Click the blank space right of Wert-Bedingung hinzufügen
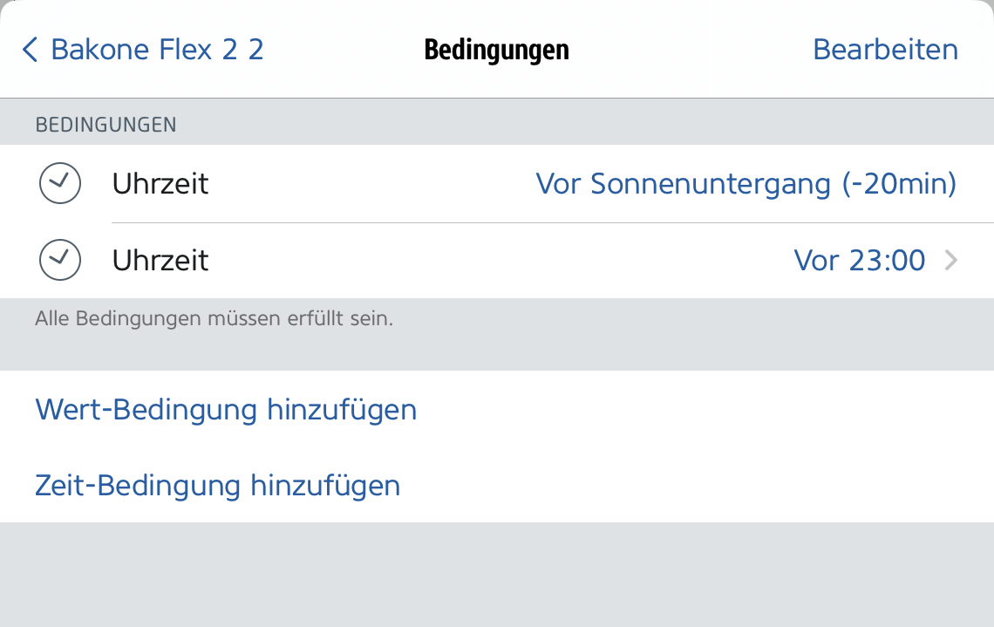 pos(698,409)
